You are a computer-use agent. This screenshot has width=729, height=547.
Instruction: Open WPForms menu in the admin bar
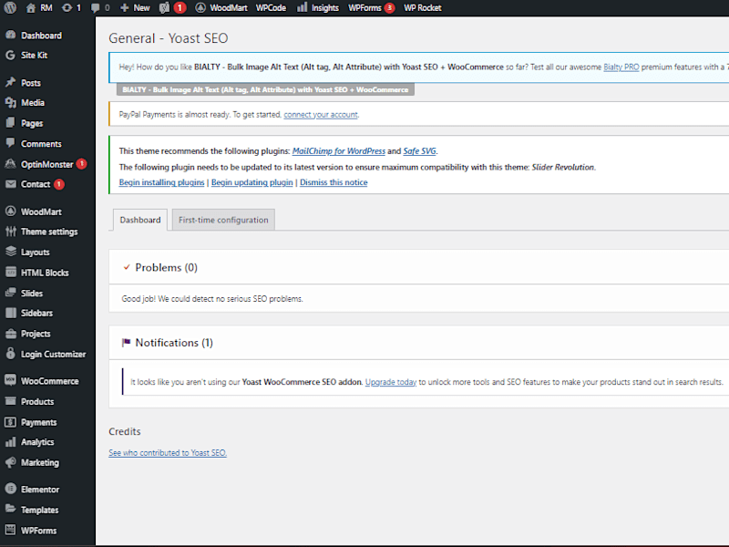[365, 8]
